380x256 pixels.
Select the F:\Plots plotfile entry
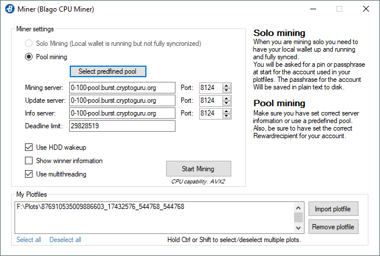click(x=101, y=207)
